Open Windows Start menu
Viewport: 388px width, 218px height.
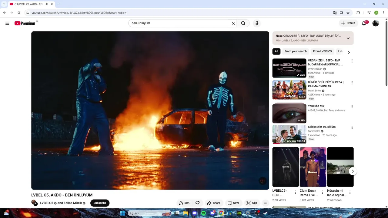122,213
